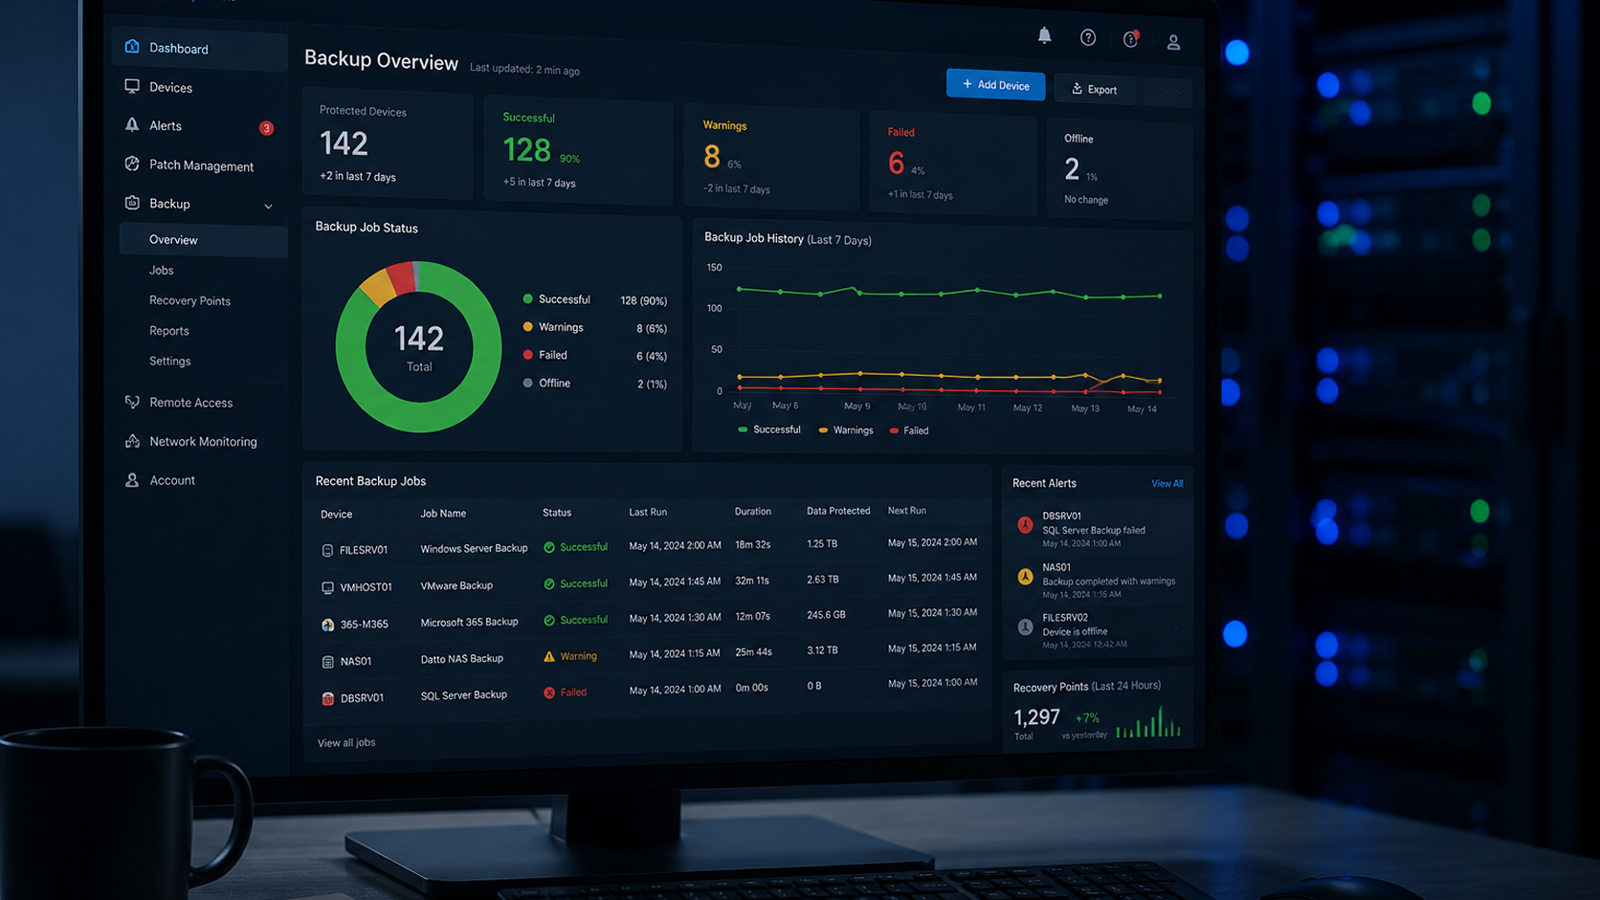Viewport: 1600px width, 900px height.
Task: Click the 365-M365 device icon
Action: click(x=327, y=625)
